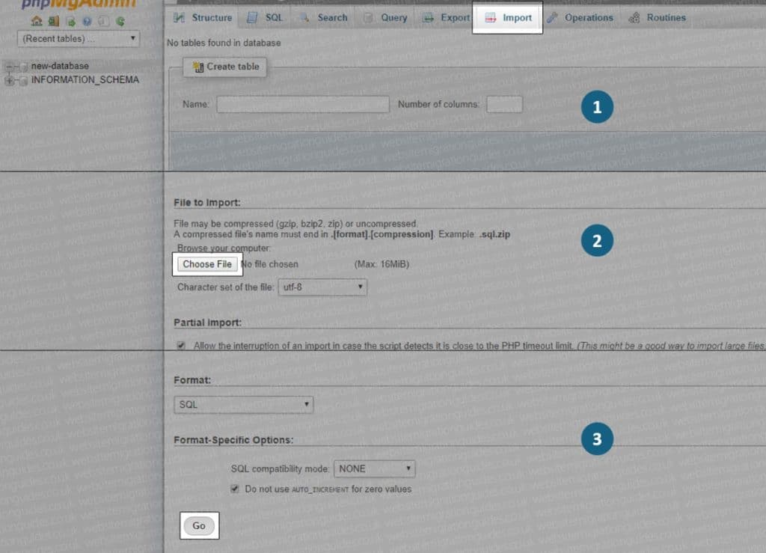
Task: Open the query window icon with green arrow
Action: coord(71,22)
